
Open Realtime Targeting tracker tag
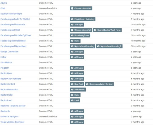point(13,106)
